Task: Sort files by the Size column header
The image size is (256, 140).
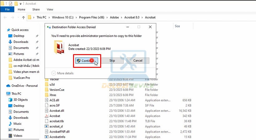Action: [177, 26]
